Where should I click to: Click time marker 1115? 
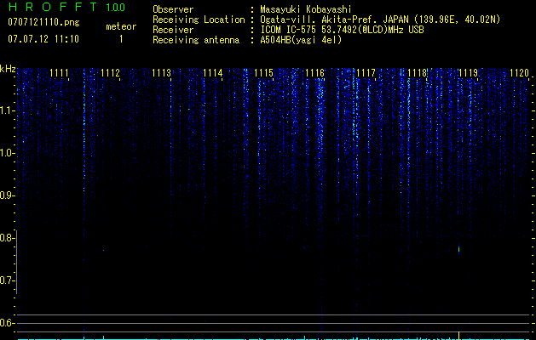264,73
